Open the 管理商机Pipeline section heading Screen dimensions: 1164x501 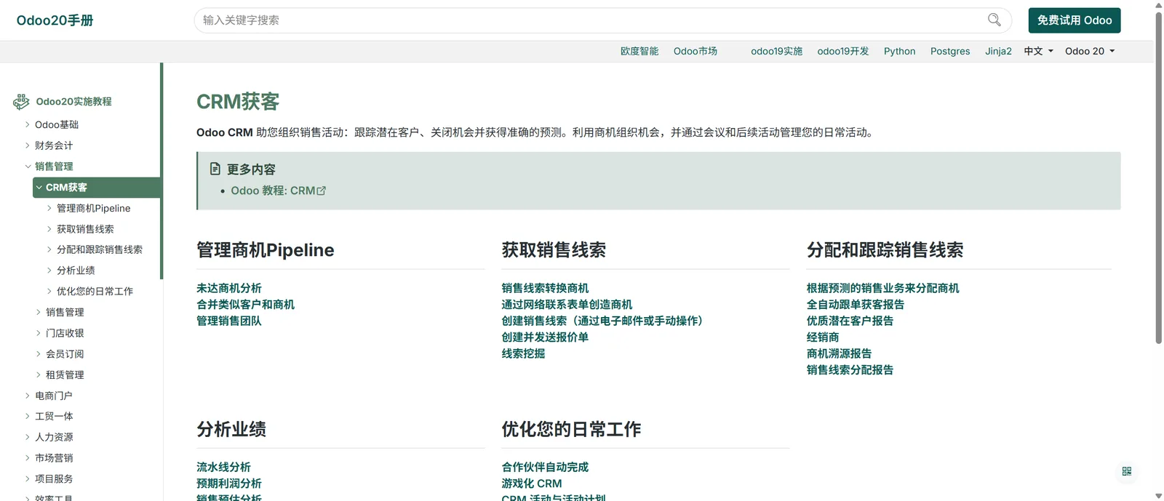coord(266,250)
